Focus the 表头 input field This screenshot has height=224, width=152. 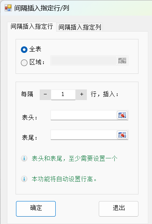pos(84,115)
